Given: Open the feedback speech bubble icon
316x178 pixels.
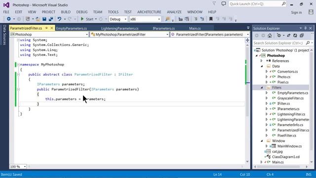Looking at the screenshot, I should 224,3.
